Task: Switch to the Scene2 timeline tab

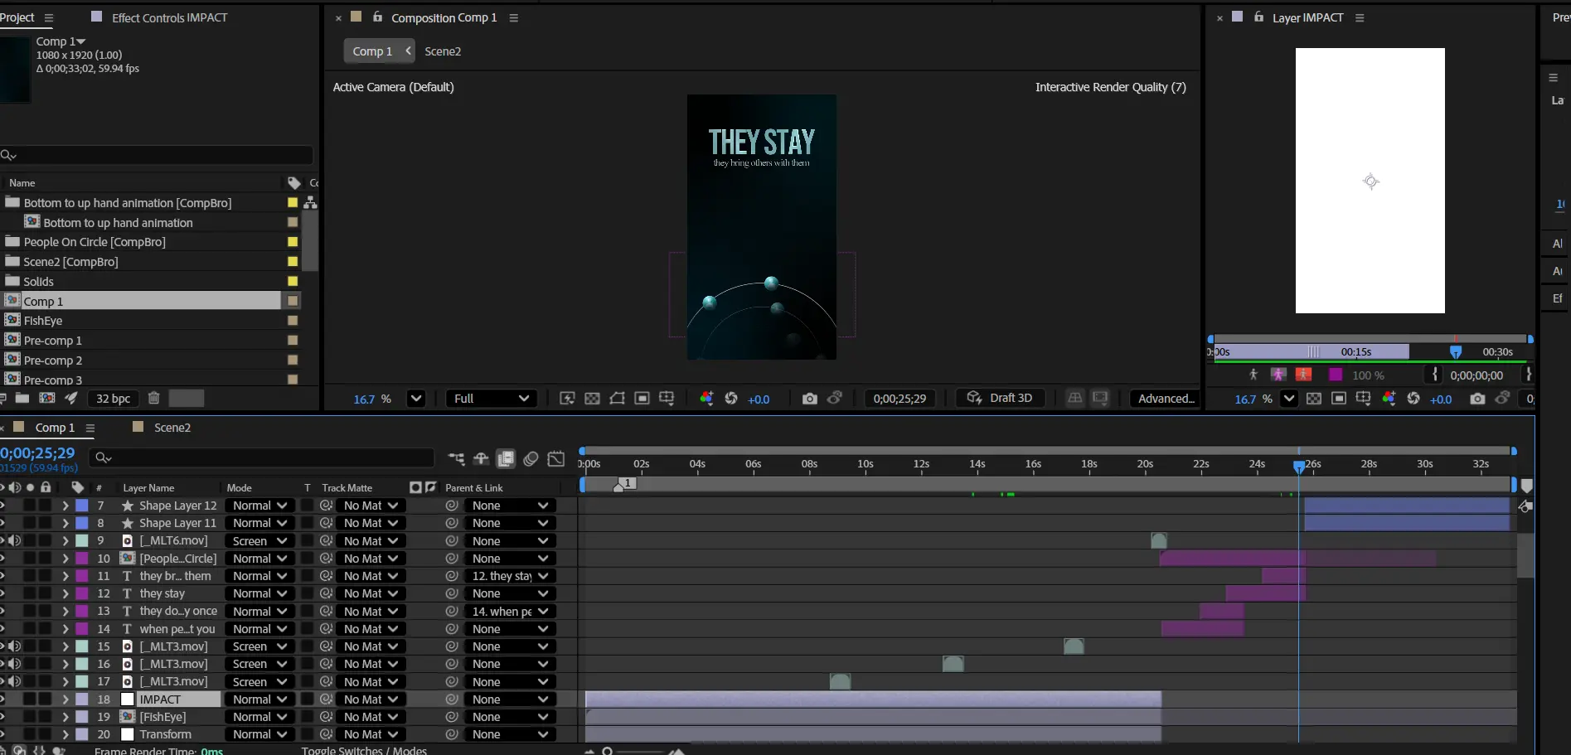Action: coord(172,428)
